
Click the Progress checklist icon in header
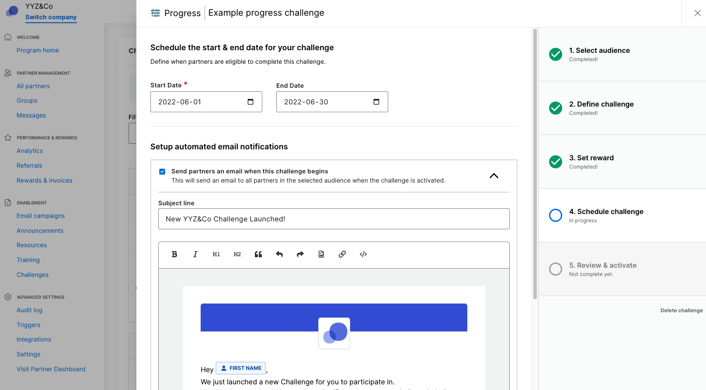tap(156, 13)
